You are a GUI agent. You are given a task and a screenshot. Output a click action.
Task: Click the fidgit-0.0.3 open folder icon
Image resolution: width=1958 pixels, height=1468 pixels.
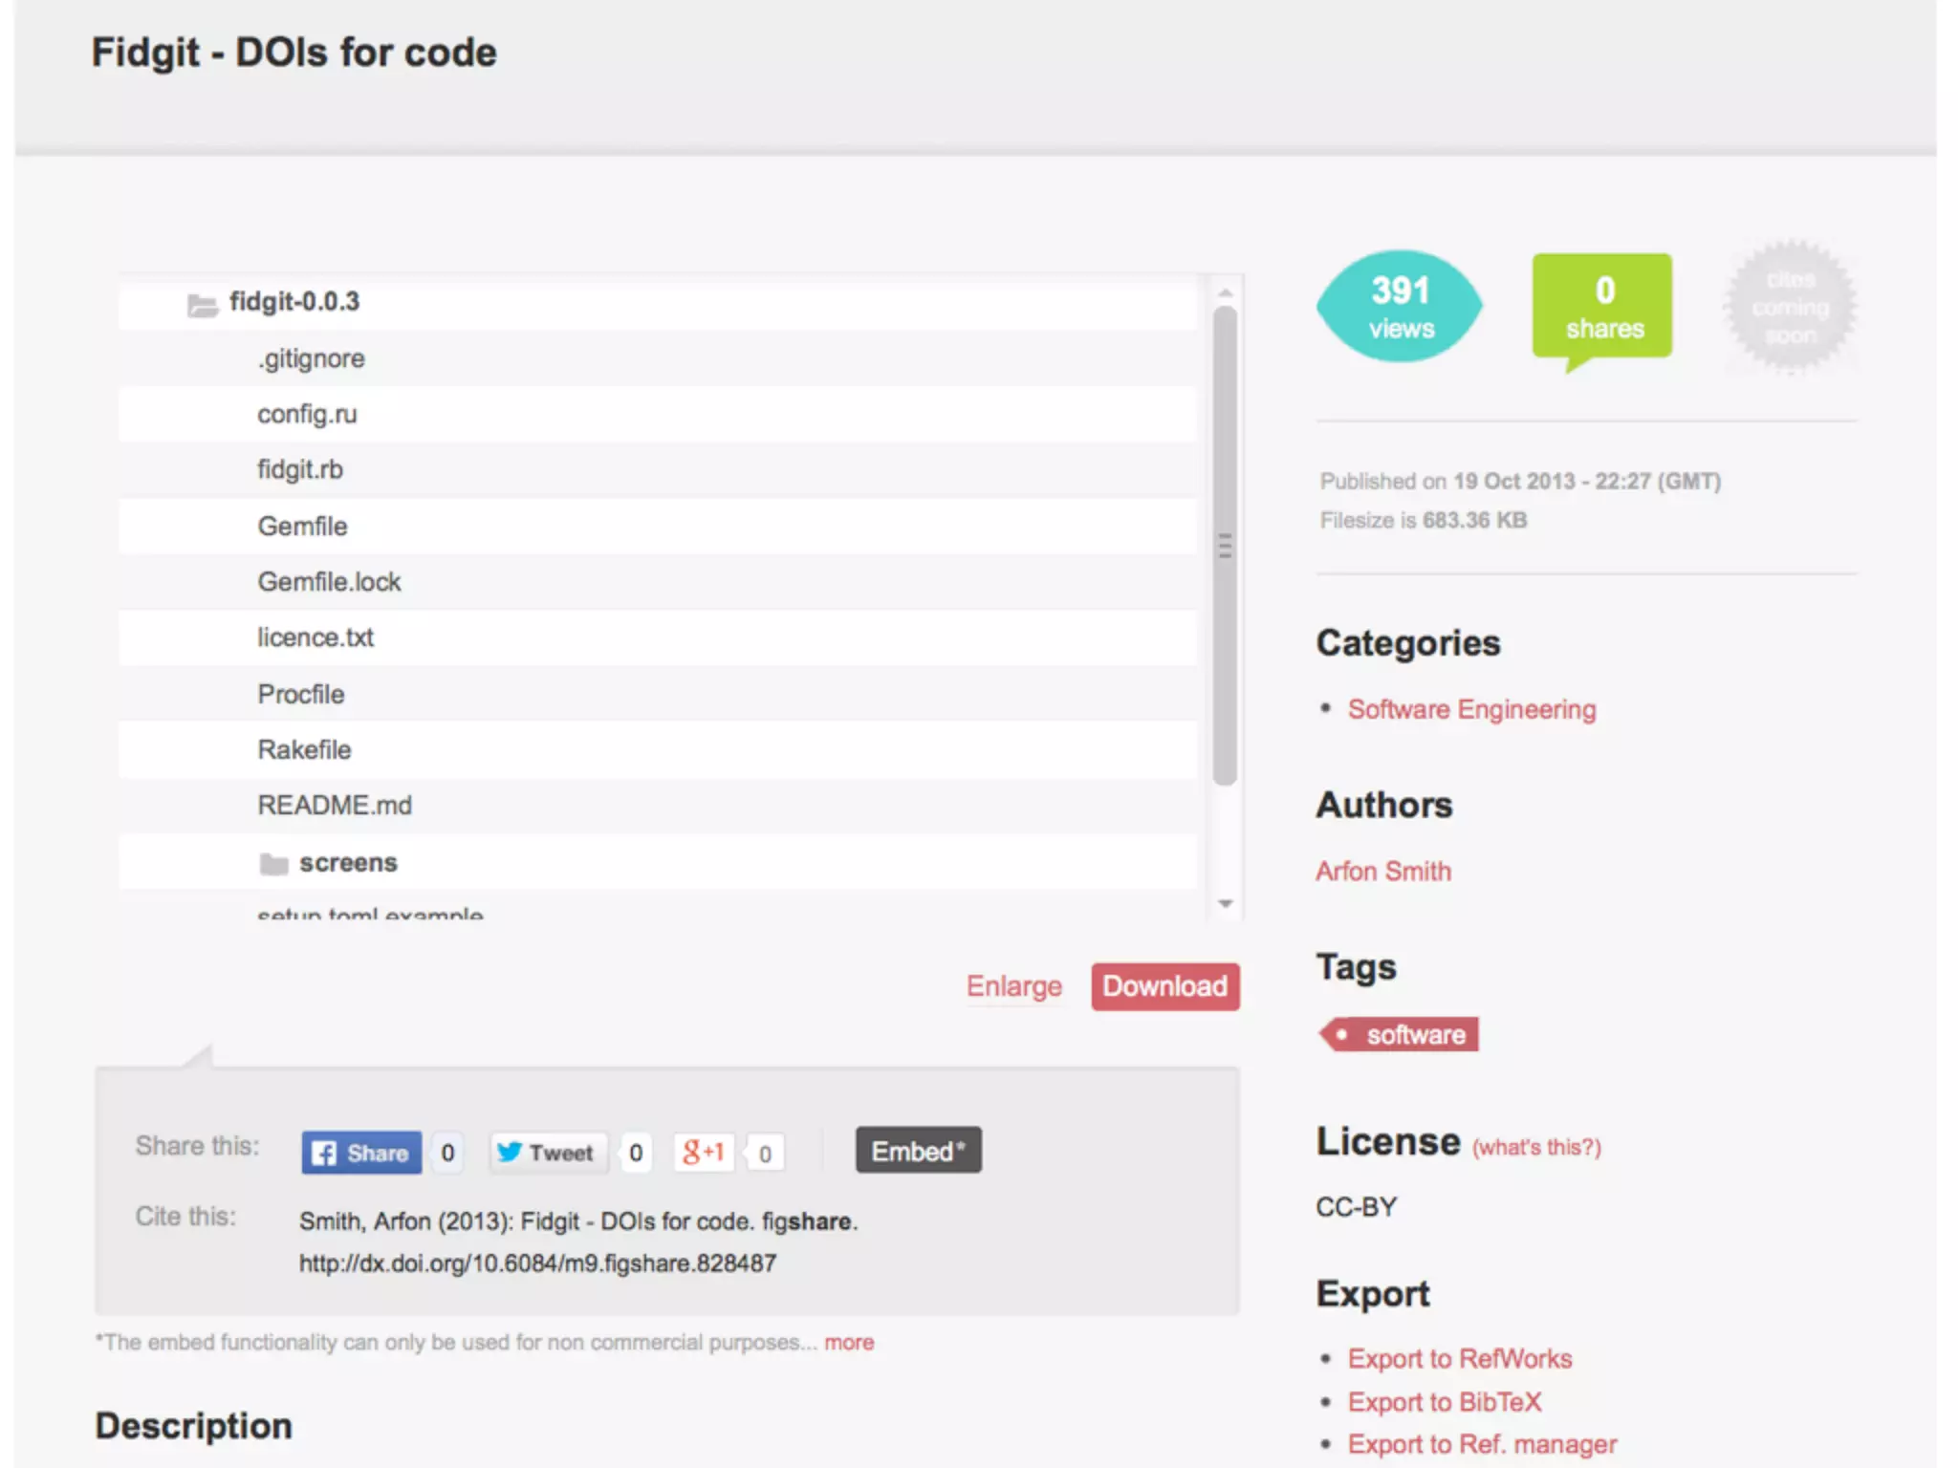point(202,305)
